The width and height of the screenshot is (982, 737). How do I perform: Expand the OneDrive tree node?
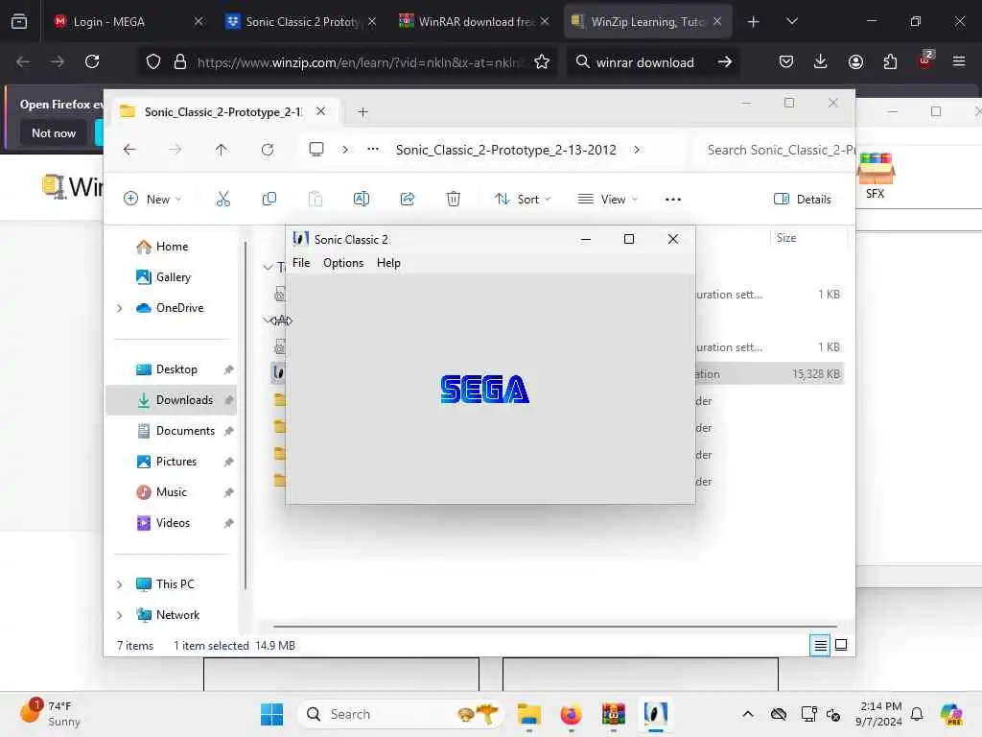(119, 308)
